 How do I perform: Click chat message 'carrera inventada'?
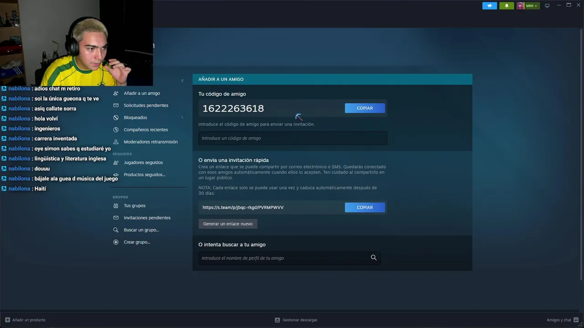point(56,138)
